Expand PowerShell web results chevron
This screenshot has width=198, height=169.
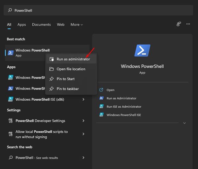pyautogui.click(x=83, y=158)
